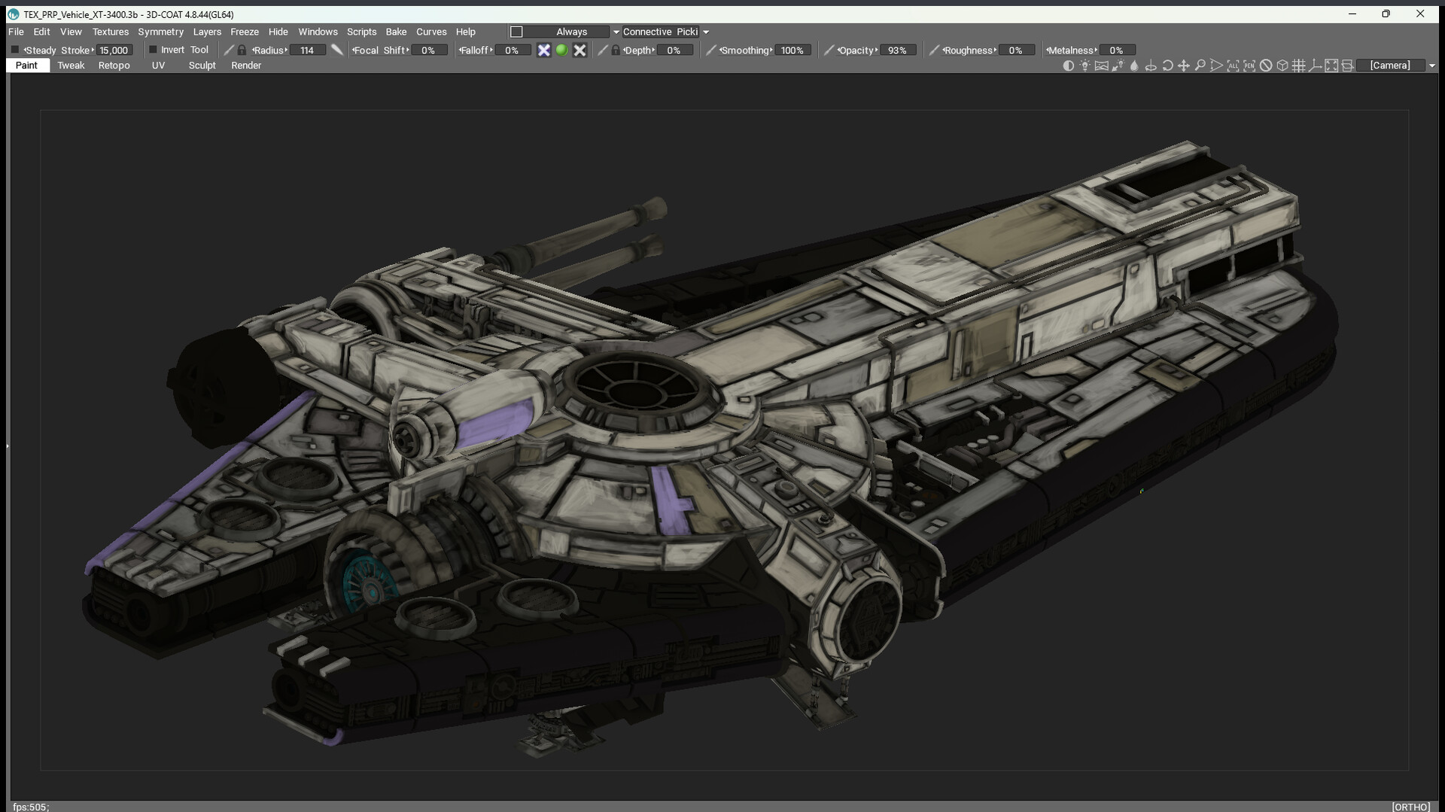Image resolution: width=1445 pixels, height=812 pixels.
Task: Enable the Invert Tool checkbox
Action: (153, 50)
